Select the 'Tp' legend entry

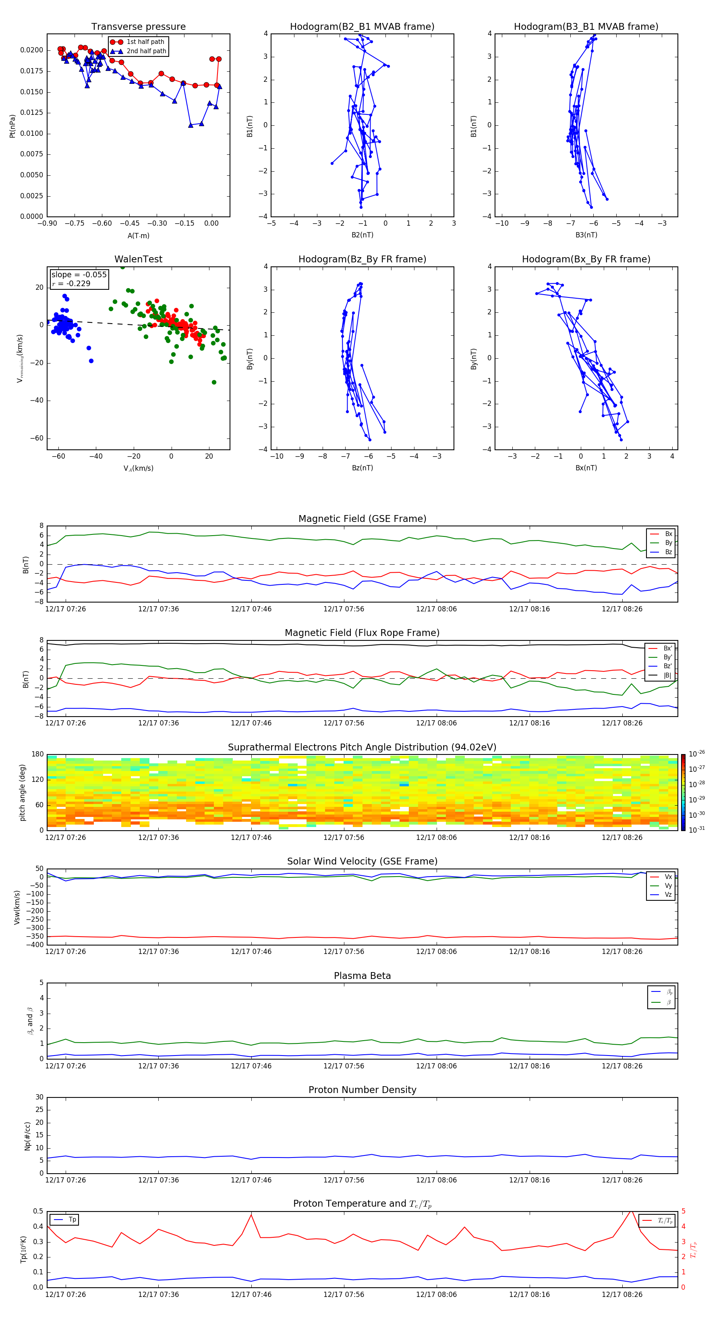coord(64,1220)
